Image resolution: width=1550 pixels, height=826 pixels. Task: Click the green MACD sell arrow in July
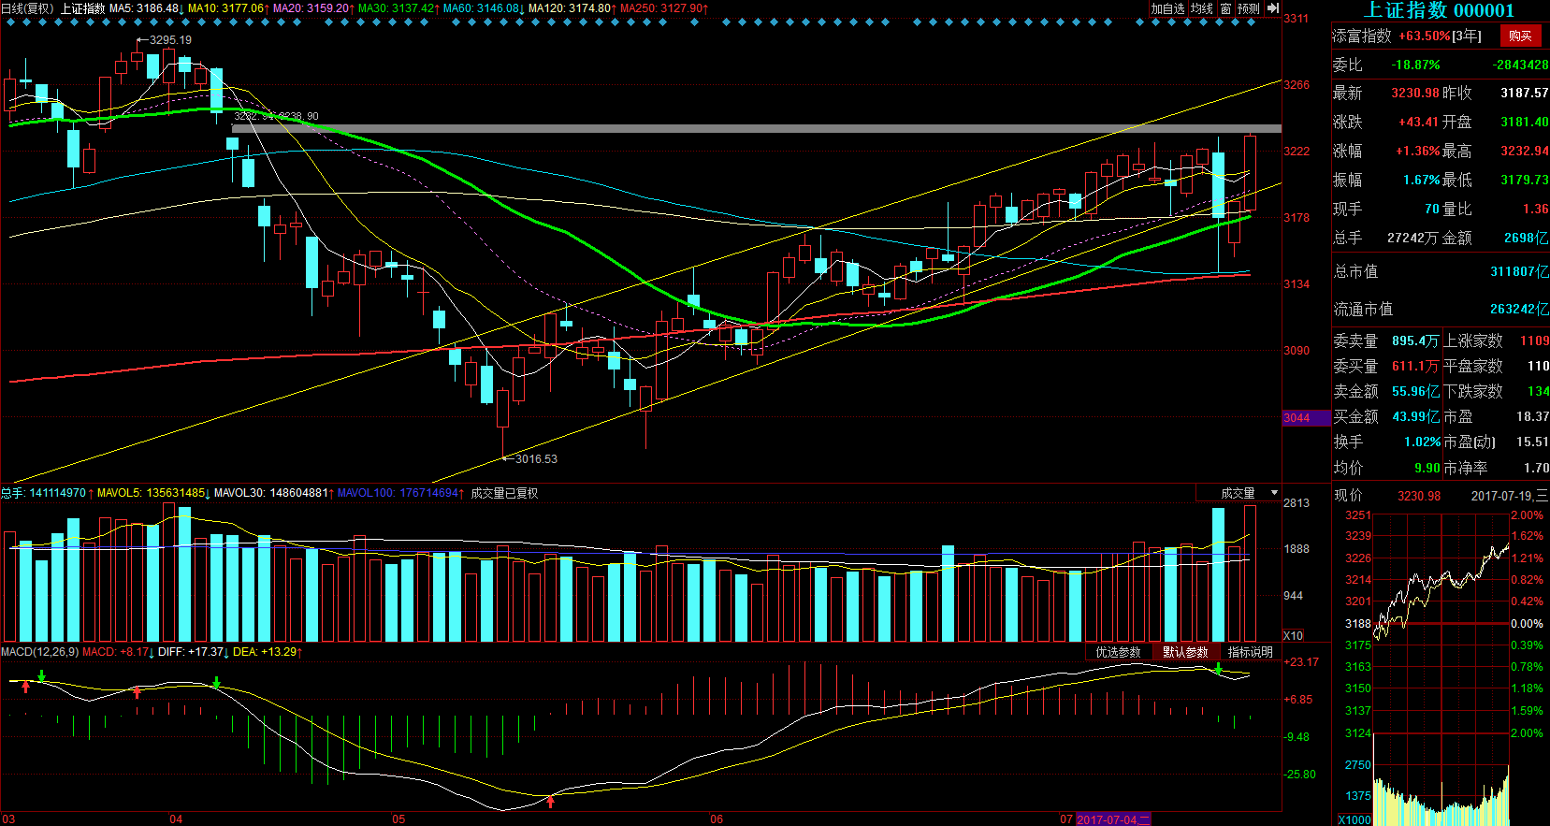1218,669
